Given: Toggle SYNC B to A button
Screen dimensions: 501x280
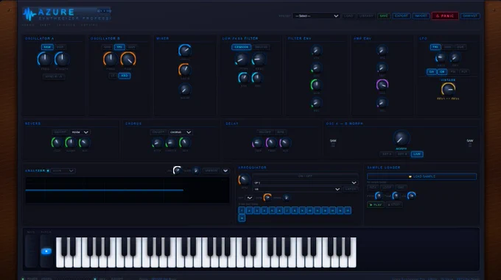Looking at the screenshot, I should tap(54, 76).
